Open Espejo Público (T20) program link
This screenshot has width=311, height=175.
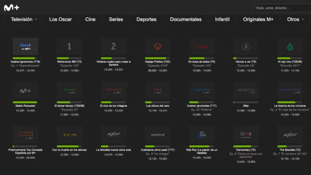[158, 62]
